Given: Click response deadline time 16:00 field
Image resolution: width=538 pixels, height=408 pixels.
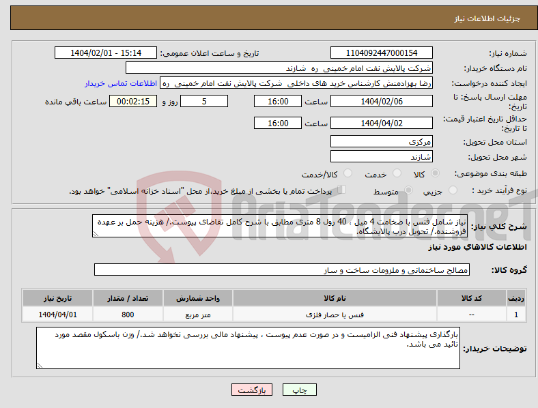Looking at the screenshot, I should click(x=278, y=101).
